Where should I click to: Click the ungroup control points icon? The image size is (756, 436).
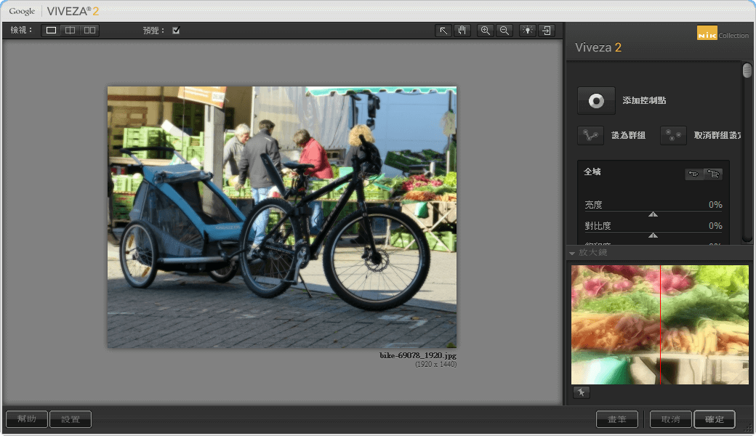[x=673, y=135]
